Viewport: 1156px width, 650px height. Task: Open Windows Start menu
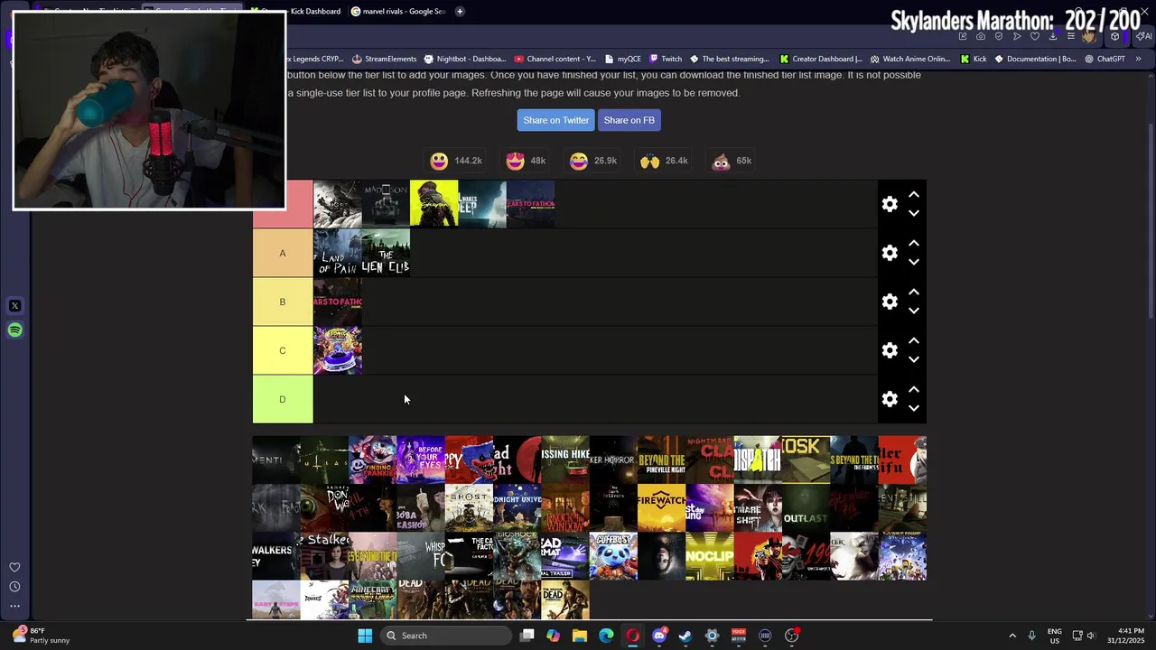click(x=365, y=636)
